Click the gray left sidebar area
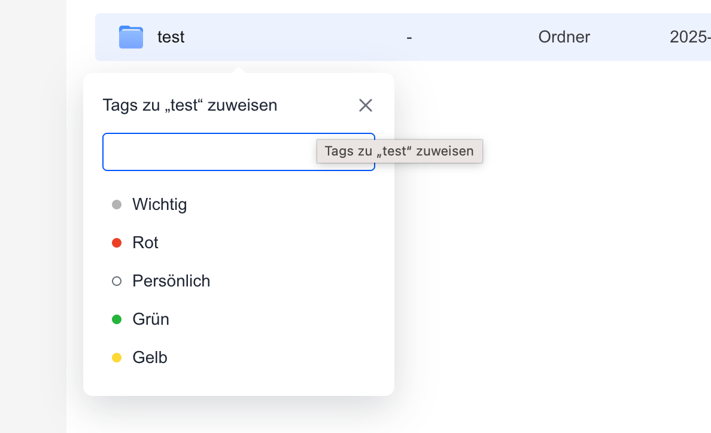Screen dimensions: 711x433 click(x=33, y=239)
